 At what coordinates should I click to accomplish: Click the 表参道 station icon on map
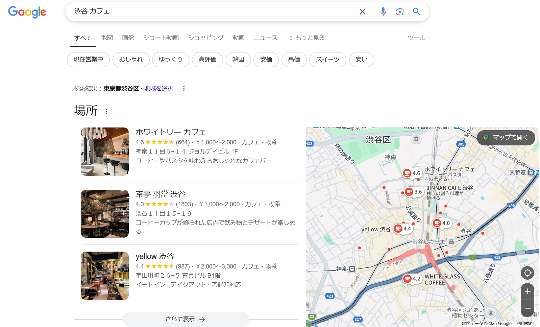[x=531, y=172]
